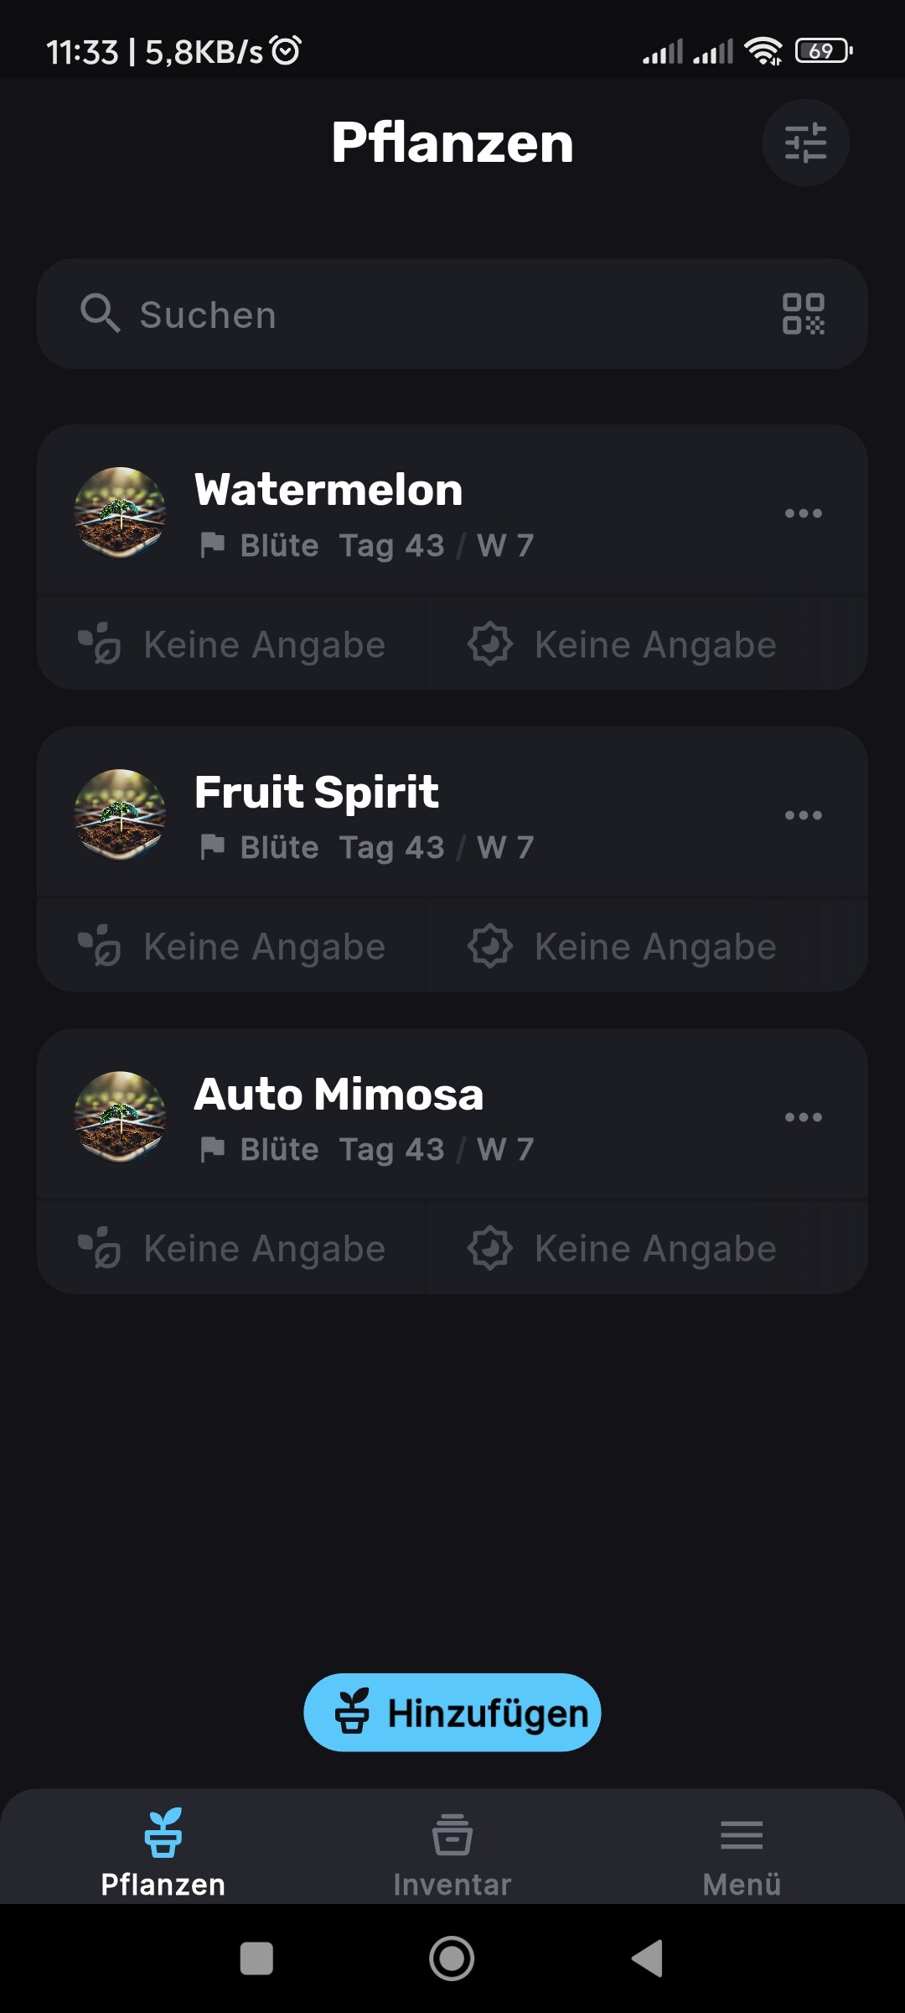
Task: Select the Auto Mimosa plant image
Action: 120,1116
